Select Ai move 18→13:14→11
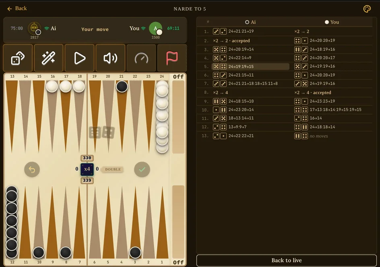The image size is (380, 267). (241, 118)
